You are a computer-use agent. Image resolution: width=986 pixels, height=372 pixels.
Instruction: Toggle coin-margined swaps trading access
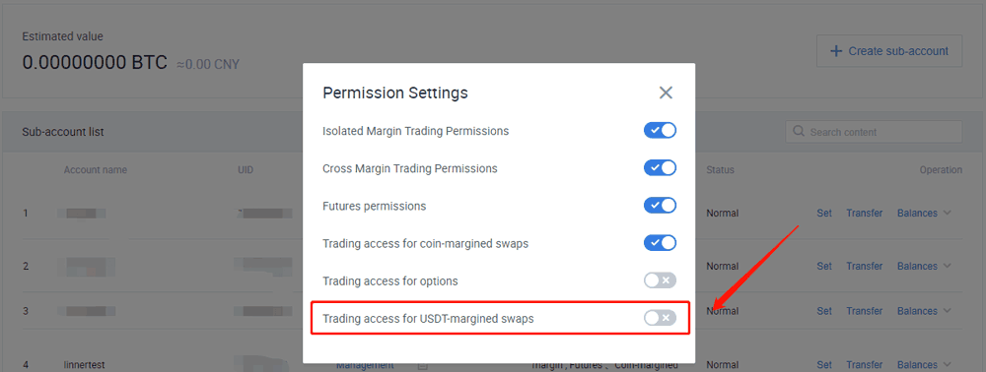click(x=660, y=243)
